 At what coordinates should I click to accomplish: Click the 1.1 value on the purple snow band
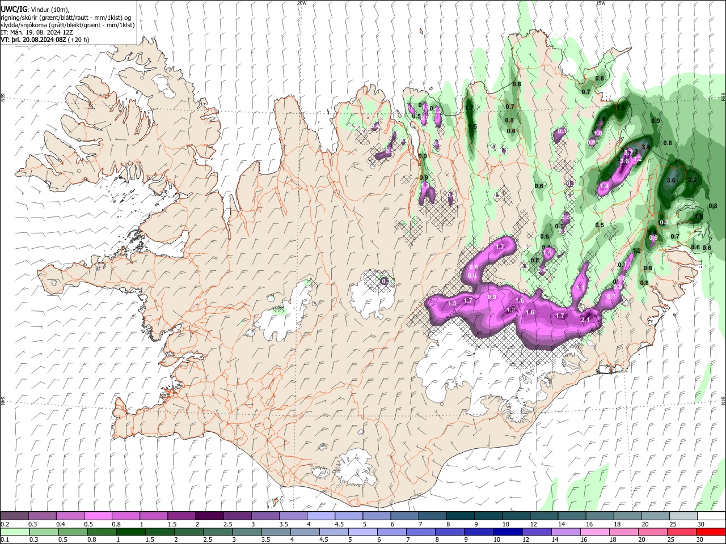(x=580, y=288)
